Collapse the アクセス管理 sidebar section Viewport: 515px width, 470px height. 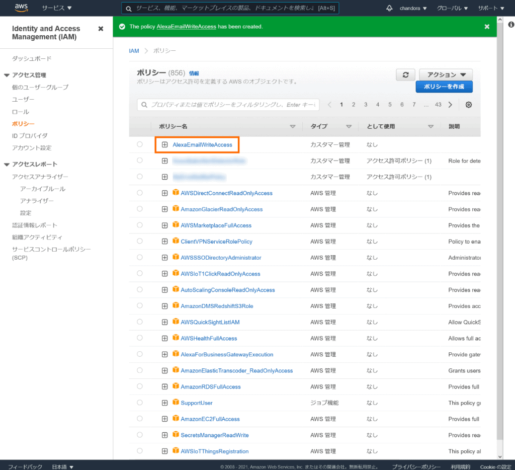[7, 75]
